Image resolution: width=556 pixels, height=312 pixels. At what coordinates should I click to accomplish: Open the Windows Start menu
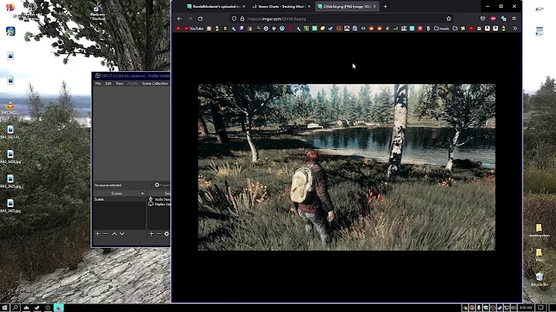5,307
